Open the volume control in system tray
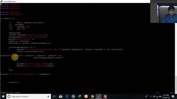The image size is (177, 99). pyautogui.click(x=154, y=97)
